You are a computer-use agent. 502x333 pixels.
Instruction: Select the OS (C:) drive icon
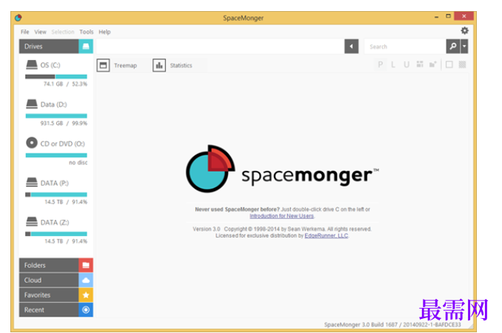pos(31,64)
